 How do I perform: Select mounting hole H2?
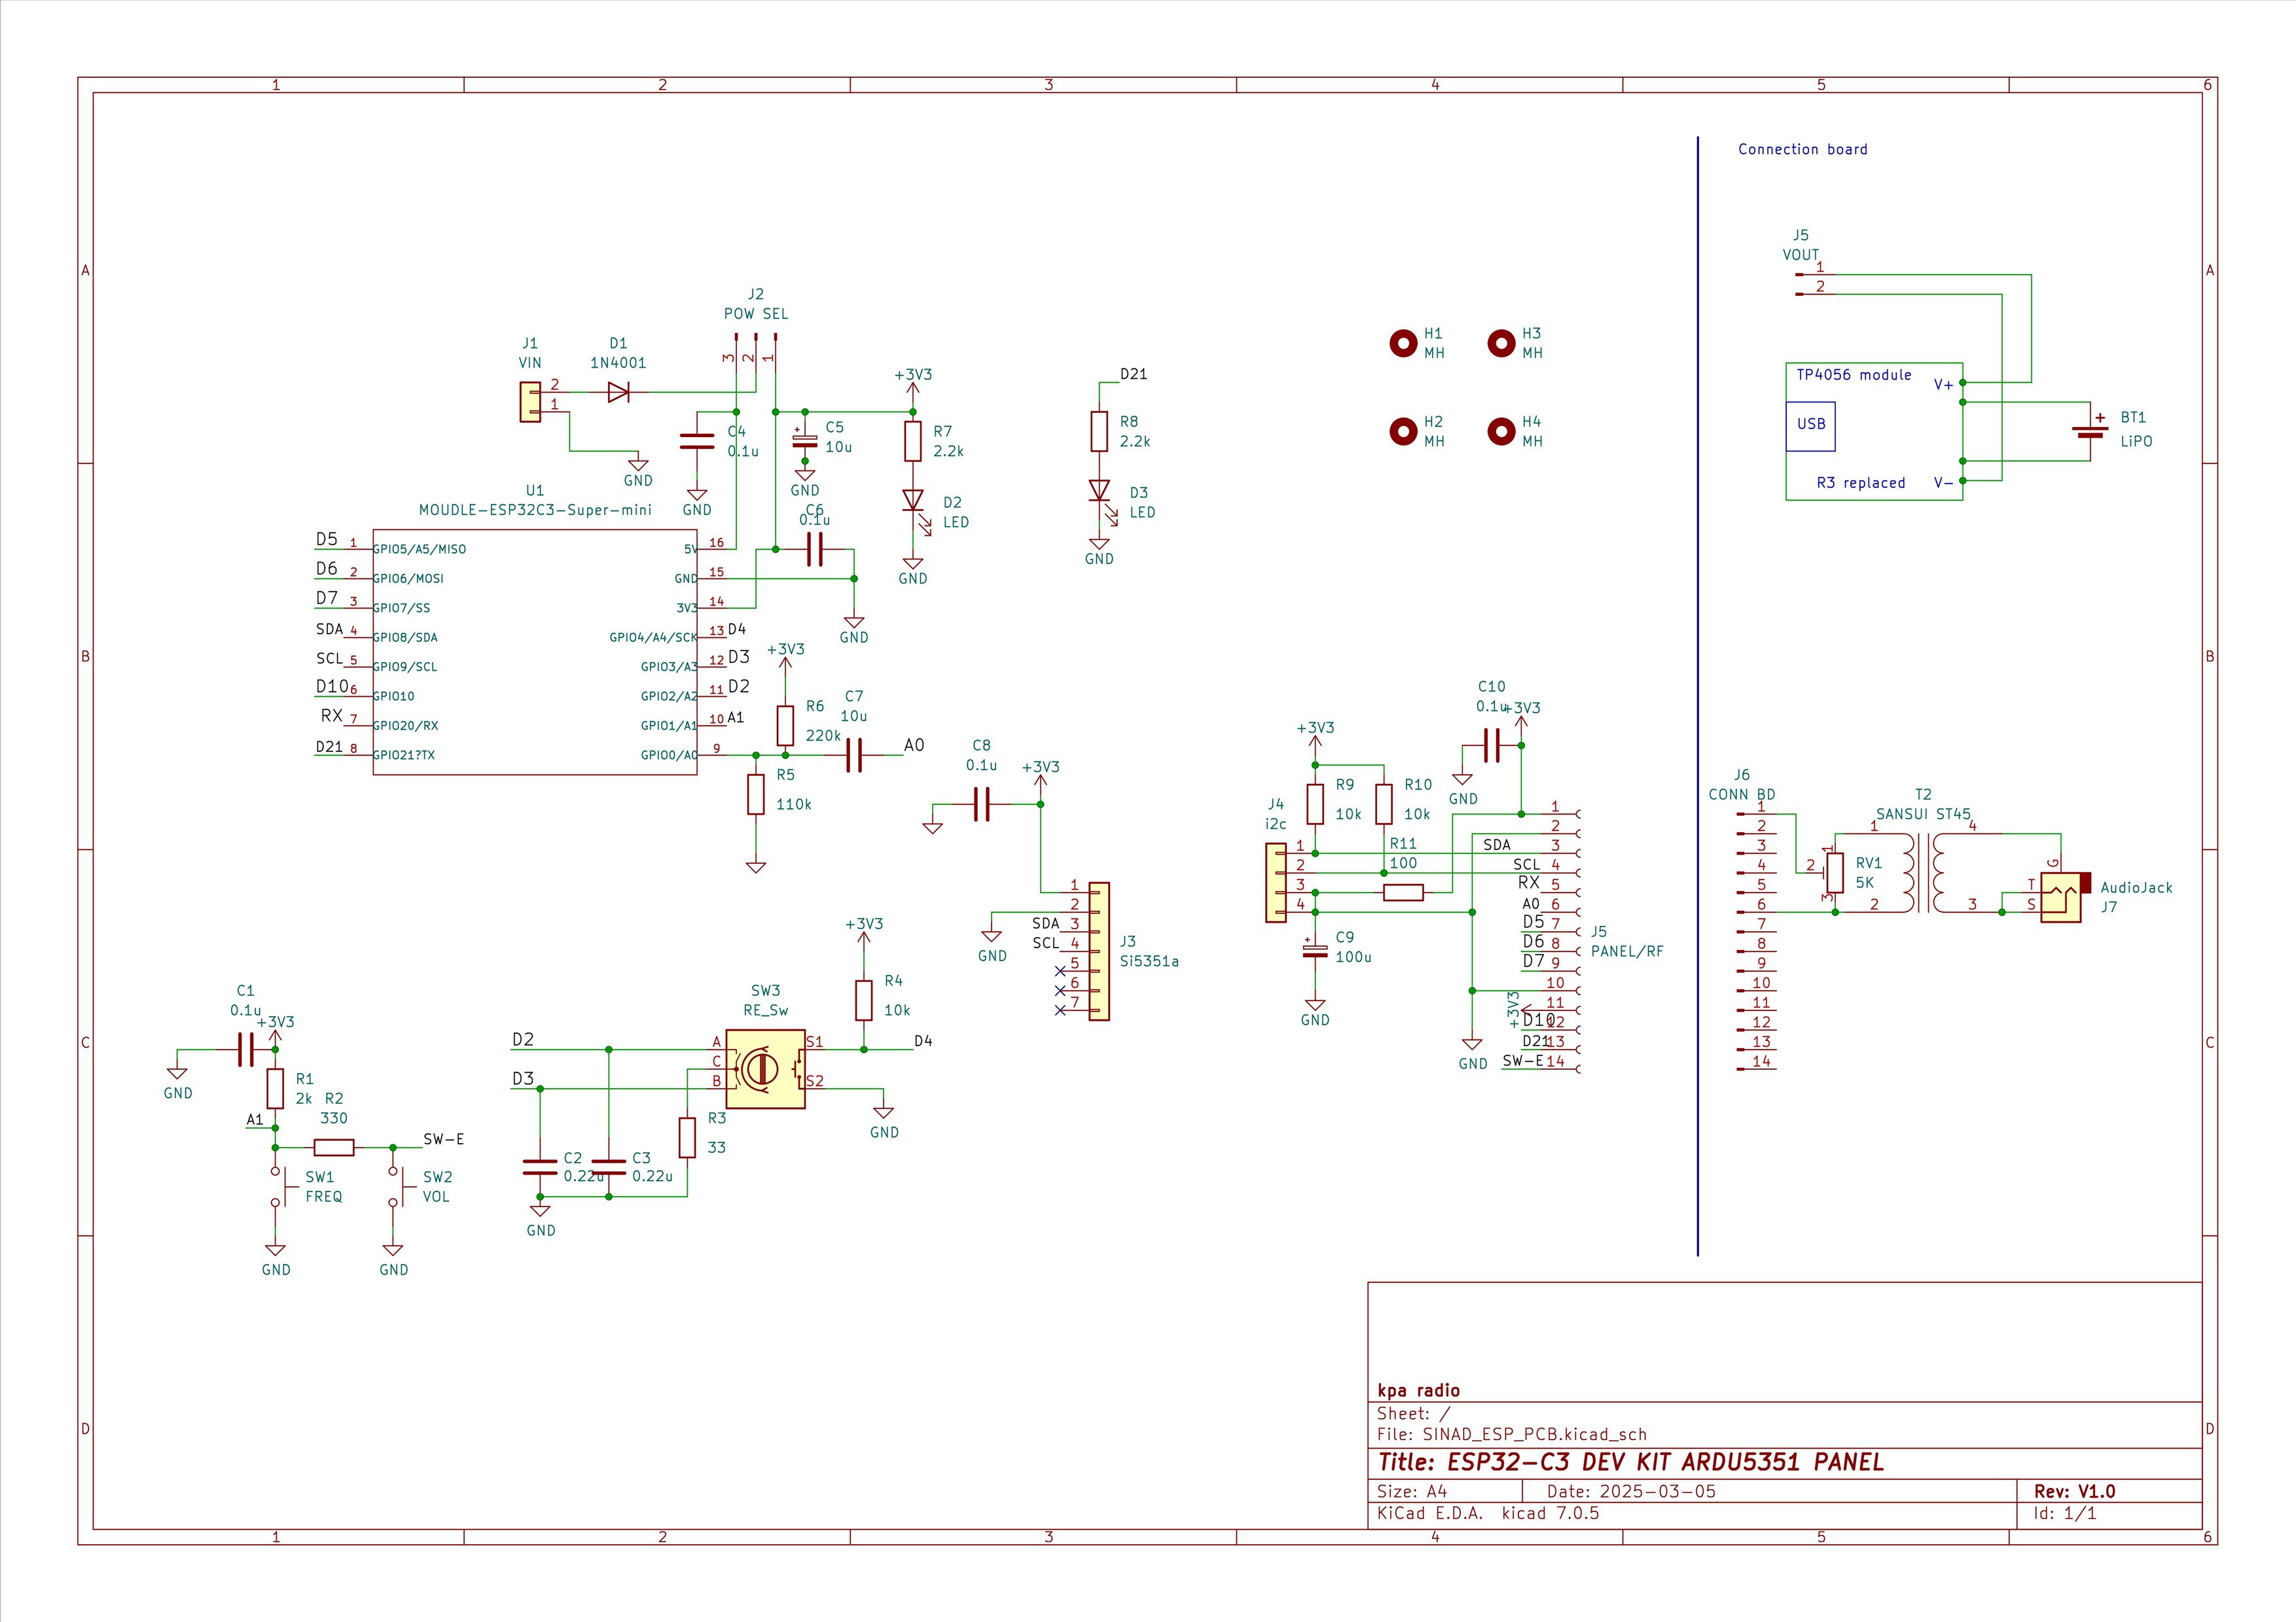[x=1404, y=432]
